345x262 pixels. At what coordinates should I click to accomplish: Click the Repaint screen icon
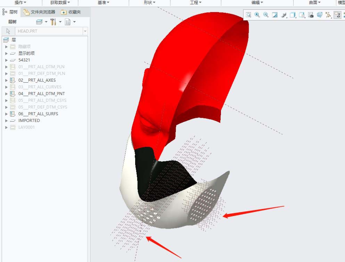tap(274, 15)
